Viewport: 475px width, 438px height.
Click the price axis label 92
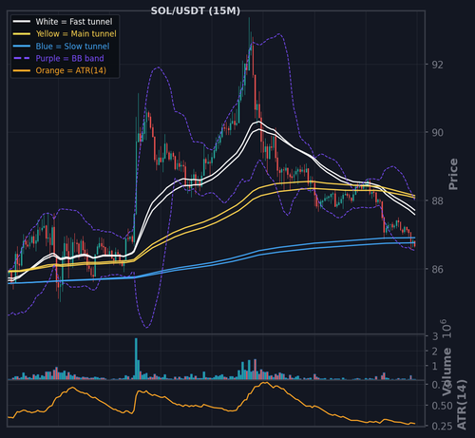click(438, 65)
